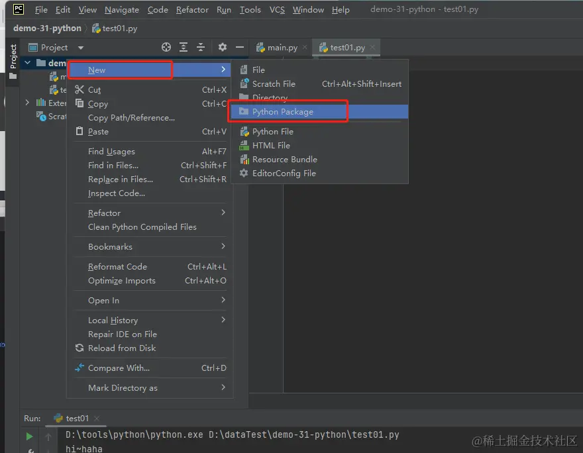Image resolution: width=583 pixels, height=453 pixels.
Task: Click test01.py breadcrumb
Action: [x=115, y=28]
